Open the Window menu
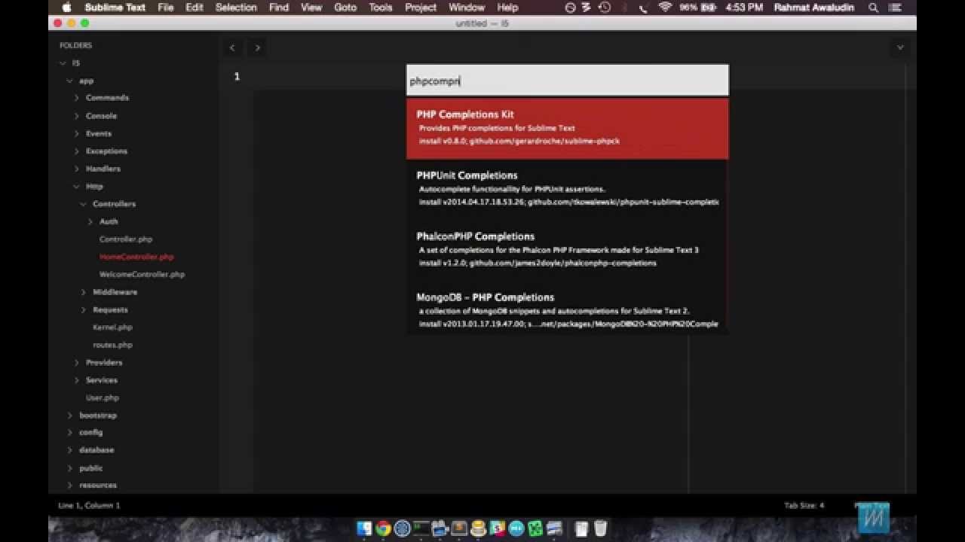The image size is (965, 542). (467, 8)
